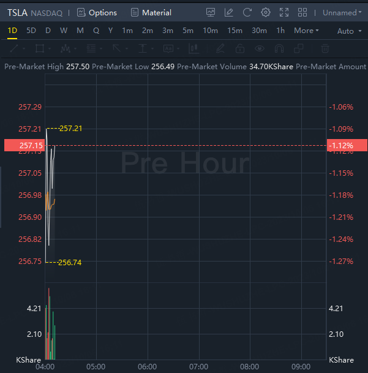Click the edit drawing pencil icon in header
This screenshot has height=373, width=368.
[x=229, y=12]
